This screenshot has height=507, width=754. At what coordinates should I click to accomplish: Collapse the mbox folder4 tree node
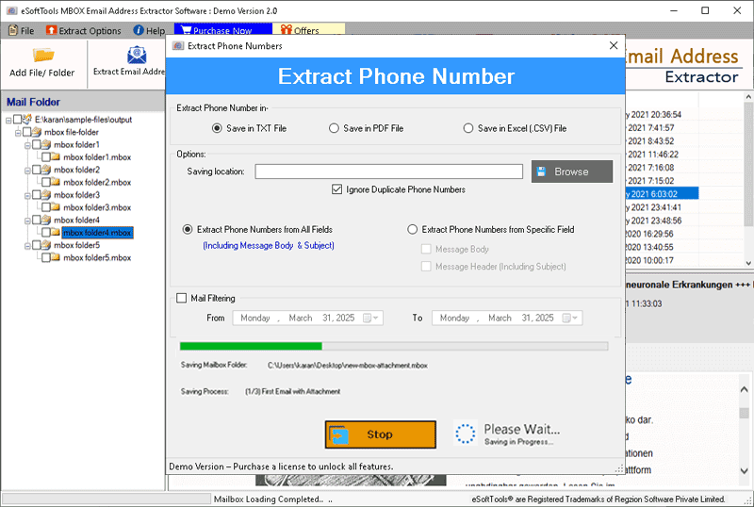pos(27,221)
